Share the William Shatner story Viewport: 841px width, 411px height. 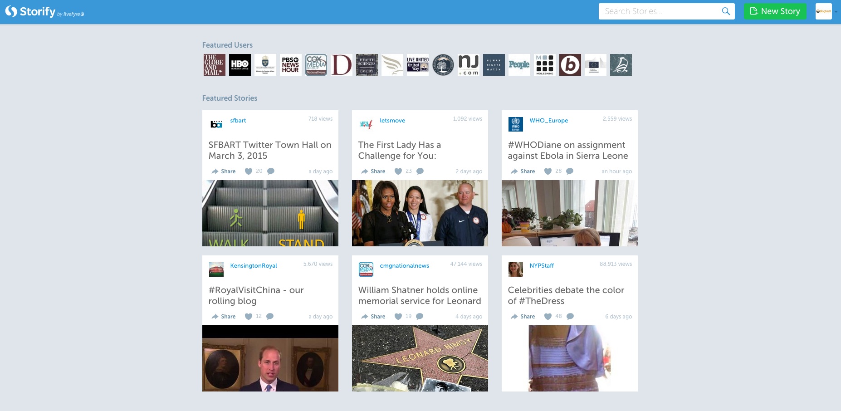(x=373, y=317)
